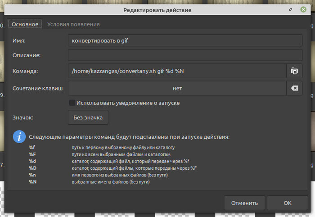
Task: Close the Редактировать действие dialog
Action: (303, 9)
